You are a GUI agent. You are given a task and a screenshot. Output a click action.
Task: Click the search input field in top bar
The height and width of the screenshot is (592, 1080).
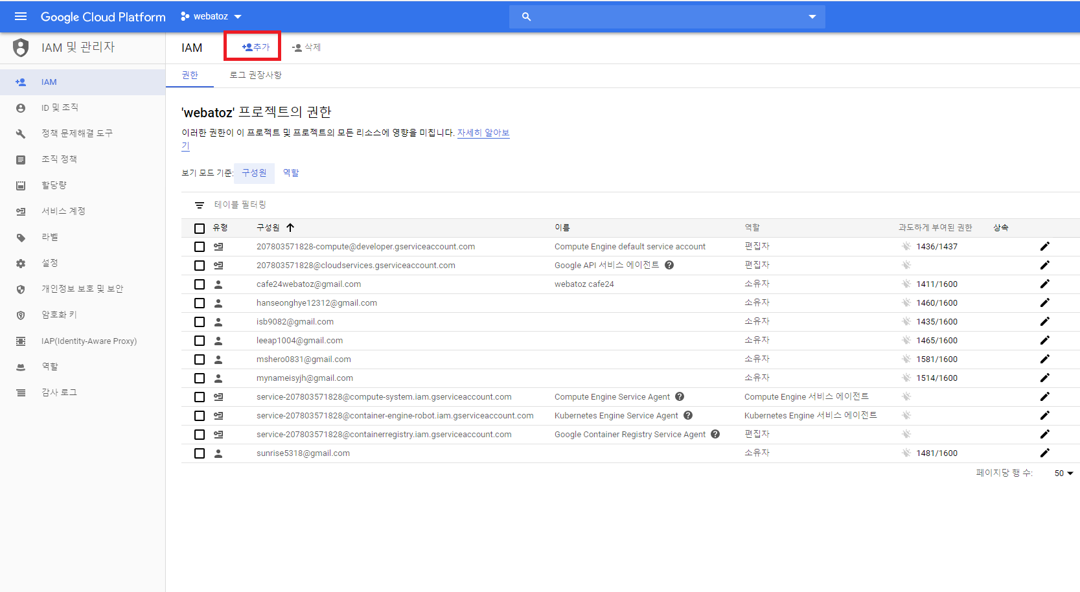tap(667, 17)
